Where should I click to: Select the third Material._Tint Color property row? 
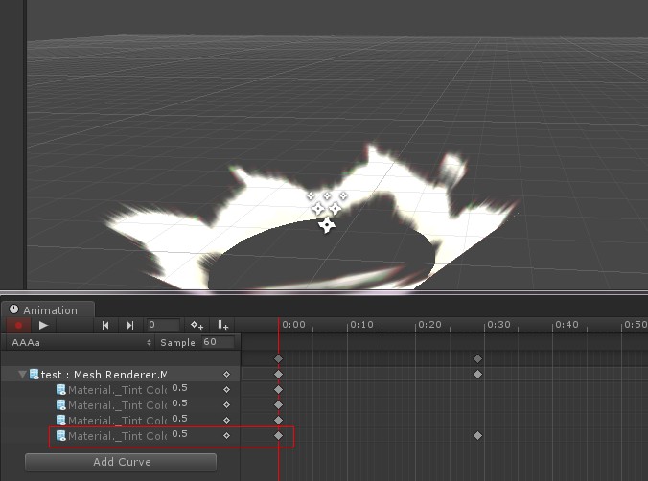pos(120,421)
